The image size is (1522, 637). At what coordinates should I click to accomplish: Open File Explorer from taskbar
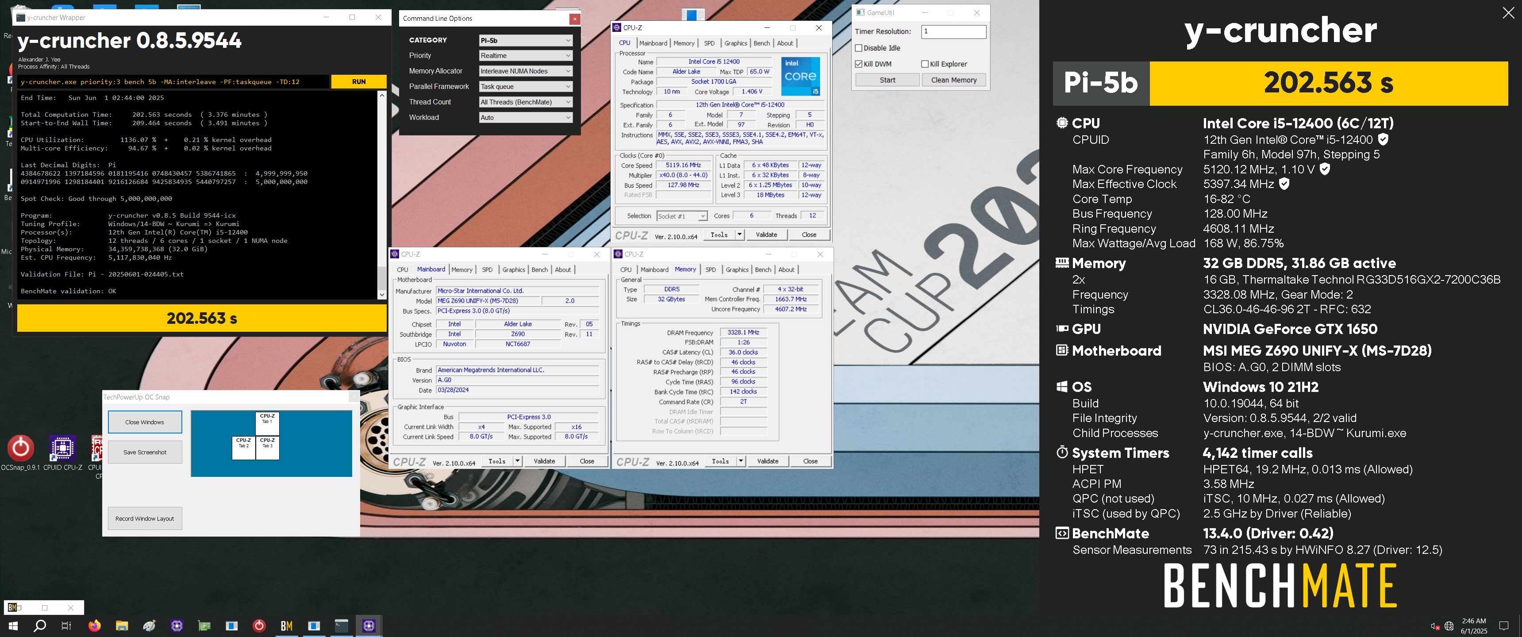[122, 626]
